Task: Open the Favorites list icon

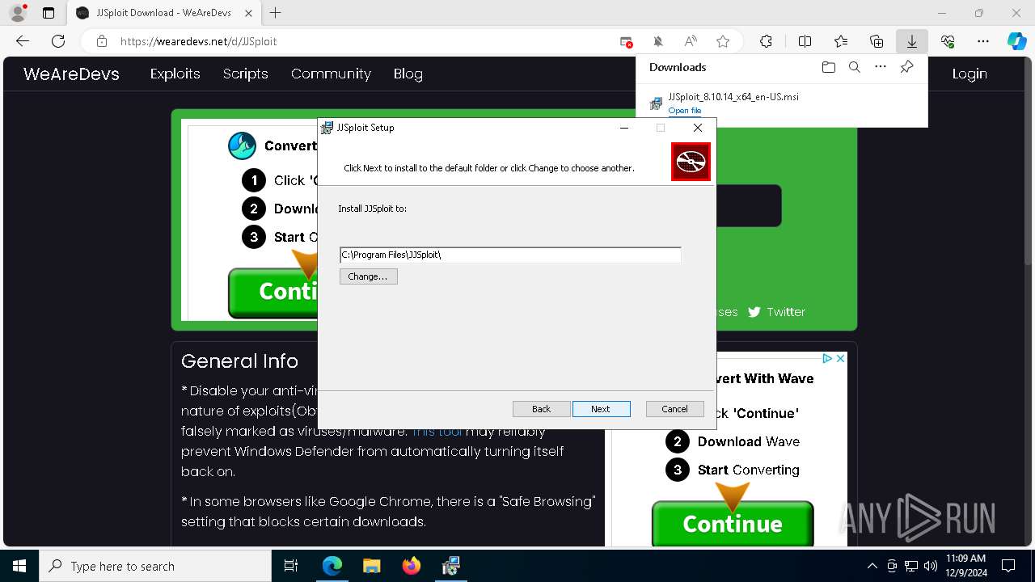Action: [x=841, y=41]
